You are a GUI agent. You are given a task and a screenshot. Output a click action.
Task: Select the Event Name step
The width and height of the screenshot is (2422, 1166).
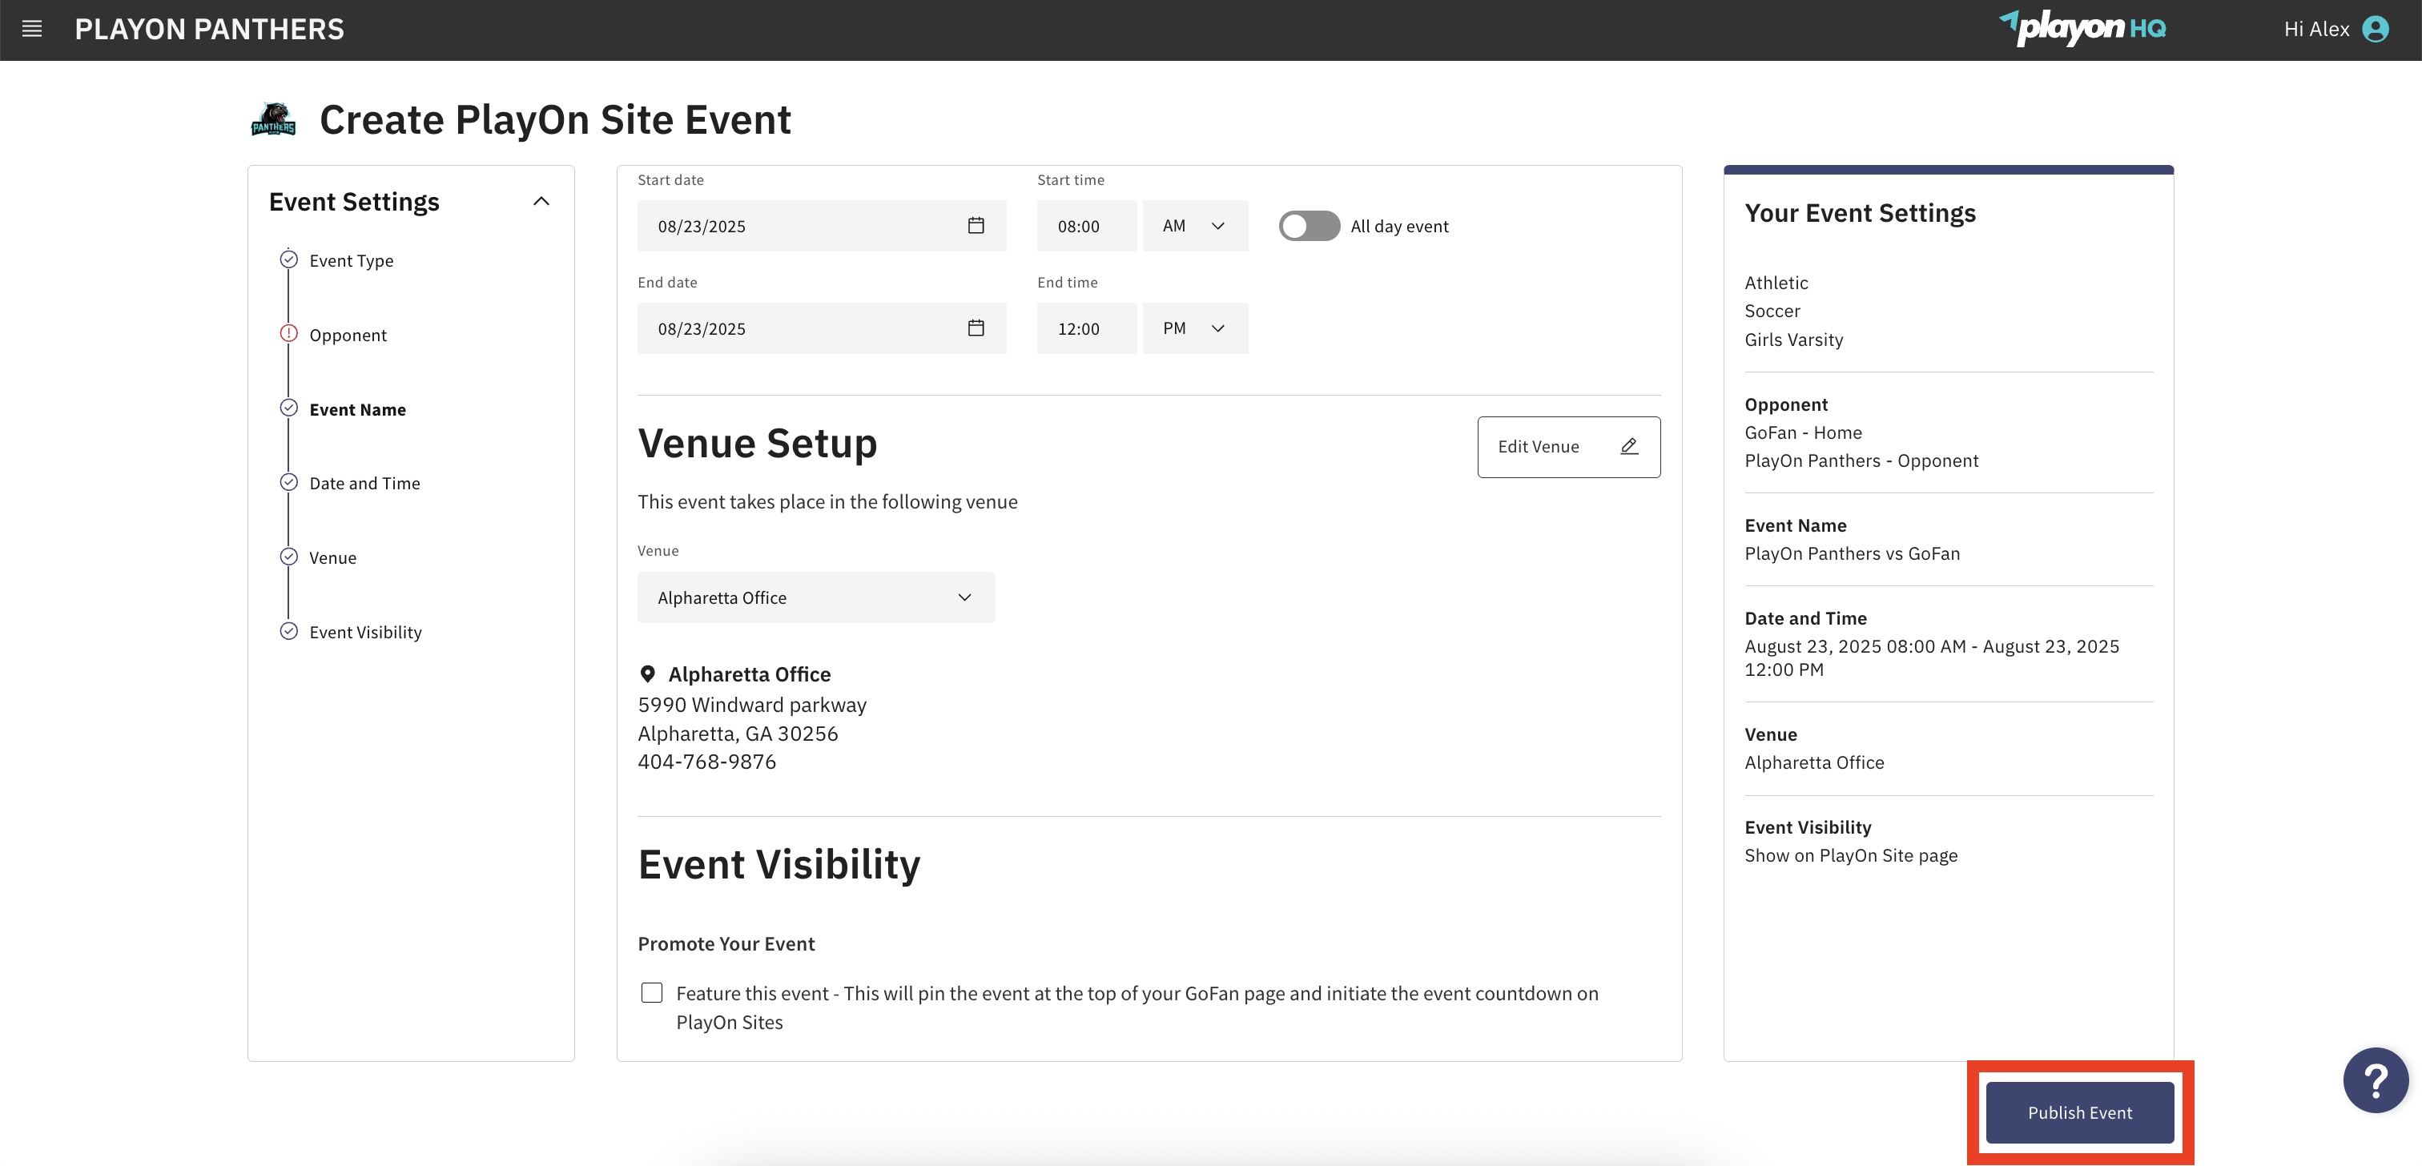click(357, 410)
